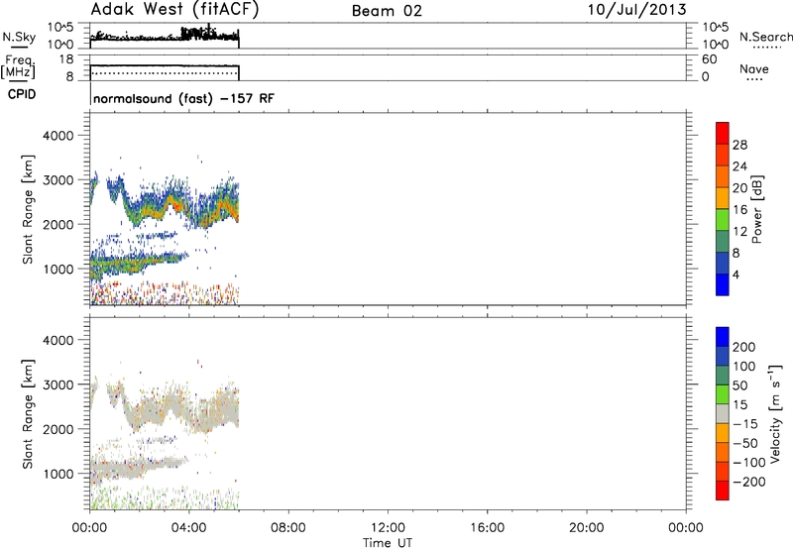Click the date '10/Jul/2013'
The height and width of the screenshot is (549, 793).
pyautogui.click(x=636, y=10)
